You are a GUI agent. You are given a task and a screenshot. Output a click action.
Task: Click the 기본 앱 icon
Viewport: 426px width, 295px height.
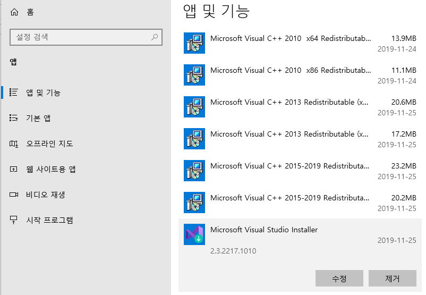(x=14, y=118)
